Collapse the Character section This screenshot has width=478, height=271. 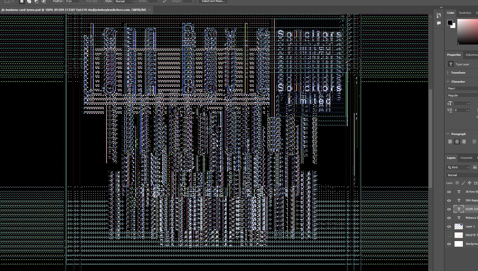pos(448,81)
